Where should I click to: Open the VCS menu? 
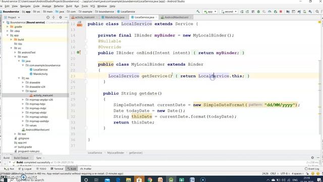93,6
